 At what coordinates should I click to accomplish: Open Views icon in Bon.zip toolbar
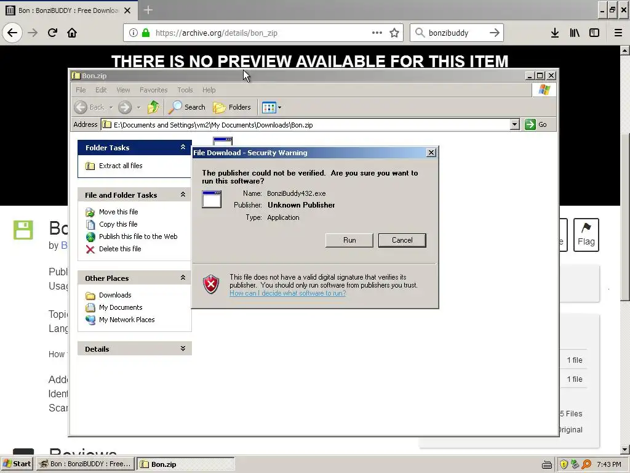pos(269,107)
